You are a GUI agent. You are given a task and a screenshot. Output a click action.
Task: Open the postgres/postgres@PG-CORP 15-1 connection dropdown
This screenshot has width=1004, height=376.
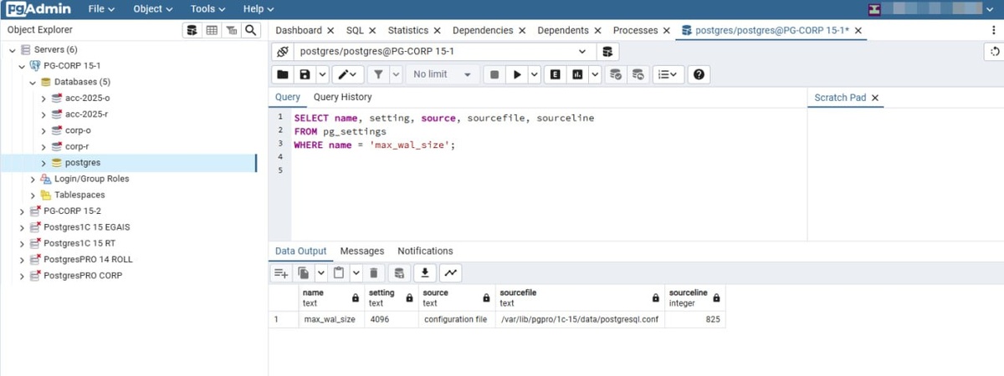coord(444,52)
